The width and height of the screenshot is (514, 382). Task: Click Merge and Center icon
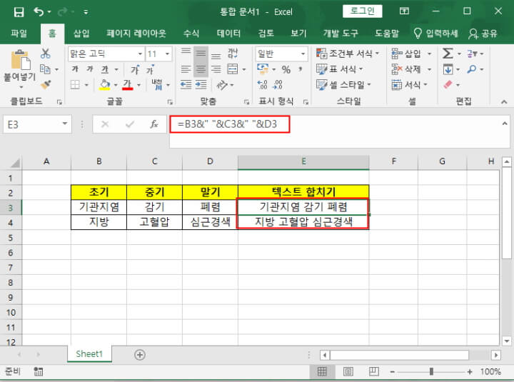click(233, 69)
